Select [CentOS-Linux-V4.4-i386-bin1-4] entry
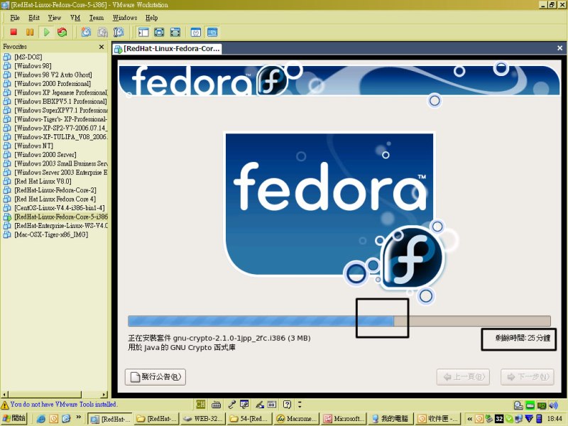Image resolution: width=568 pixels, height=426 pixels. coord(54,208)
